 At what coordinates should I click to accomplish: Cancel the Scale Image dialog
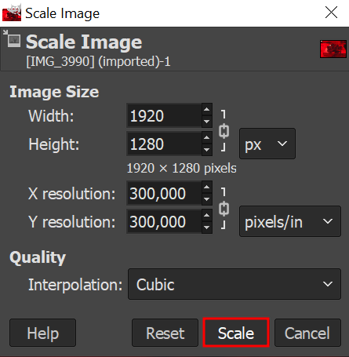(307, 333)
